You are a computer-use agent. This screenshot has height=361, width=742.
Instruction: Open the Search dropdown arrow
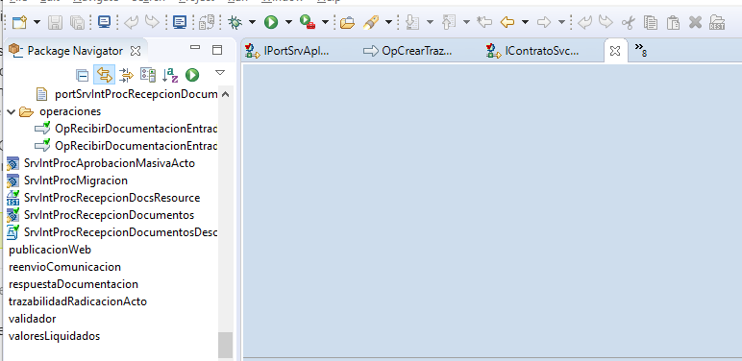(388, 22)
